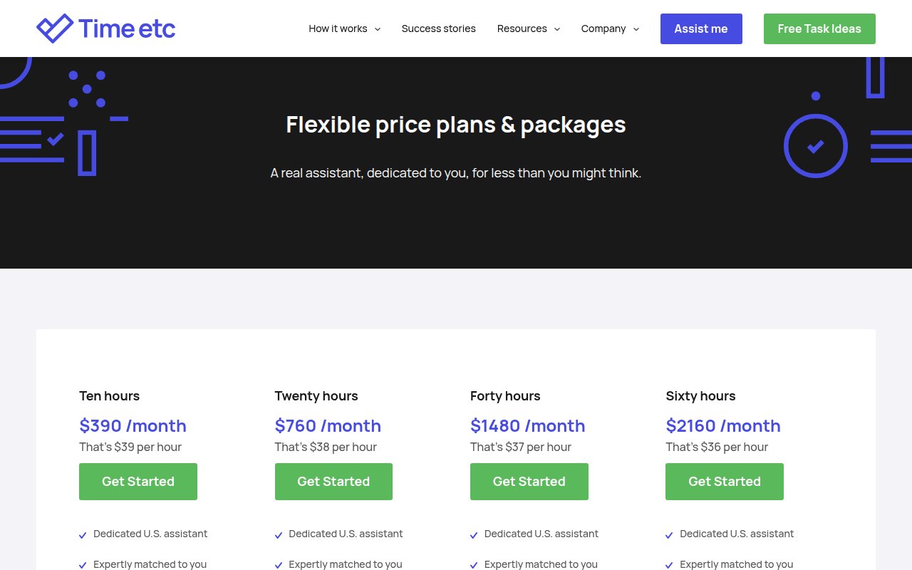Click the Twenty hours plan heading
This screenshot has height=570, width=912.
pos(316,395)
